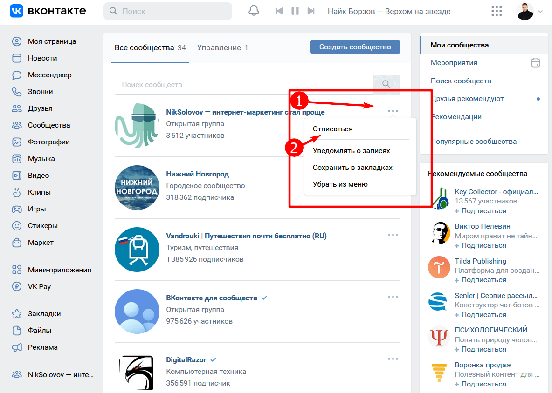
Task: Click the Нижний Новгород avatar
Action: (137, 188)
